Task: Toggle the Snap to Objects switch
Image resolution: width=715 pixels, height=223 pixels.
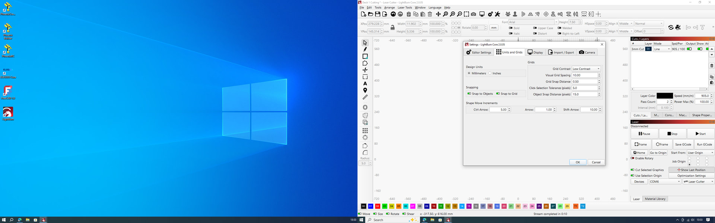Action: pos(469,94)
